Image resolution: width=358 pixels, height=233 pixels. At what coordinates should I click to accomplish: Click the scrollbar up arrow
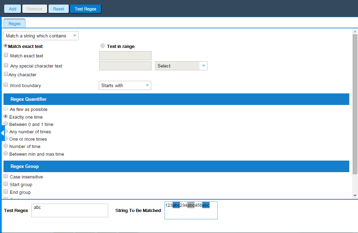[x=355, y=31]
